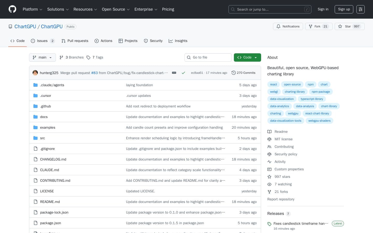Click the GitHub logo home icon
Image resolution: width=373 pixels, height=233 pixels.
tap(12, 9)
